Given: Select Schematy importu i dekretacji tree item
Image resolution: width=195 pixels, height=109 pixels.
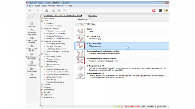Looking at the screenshot, I should pyautogui.click(x=58, y=51).
